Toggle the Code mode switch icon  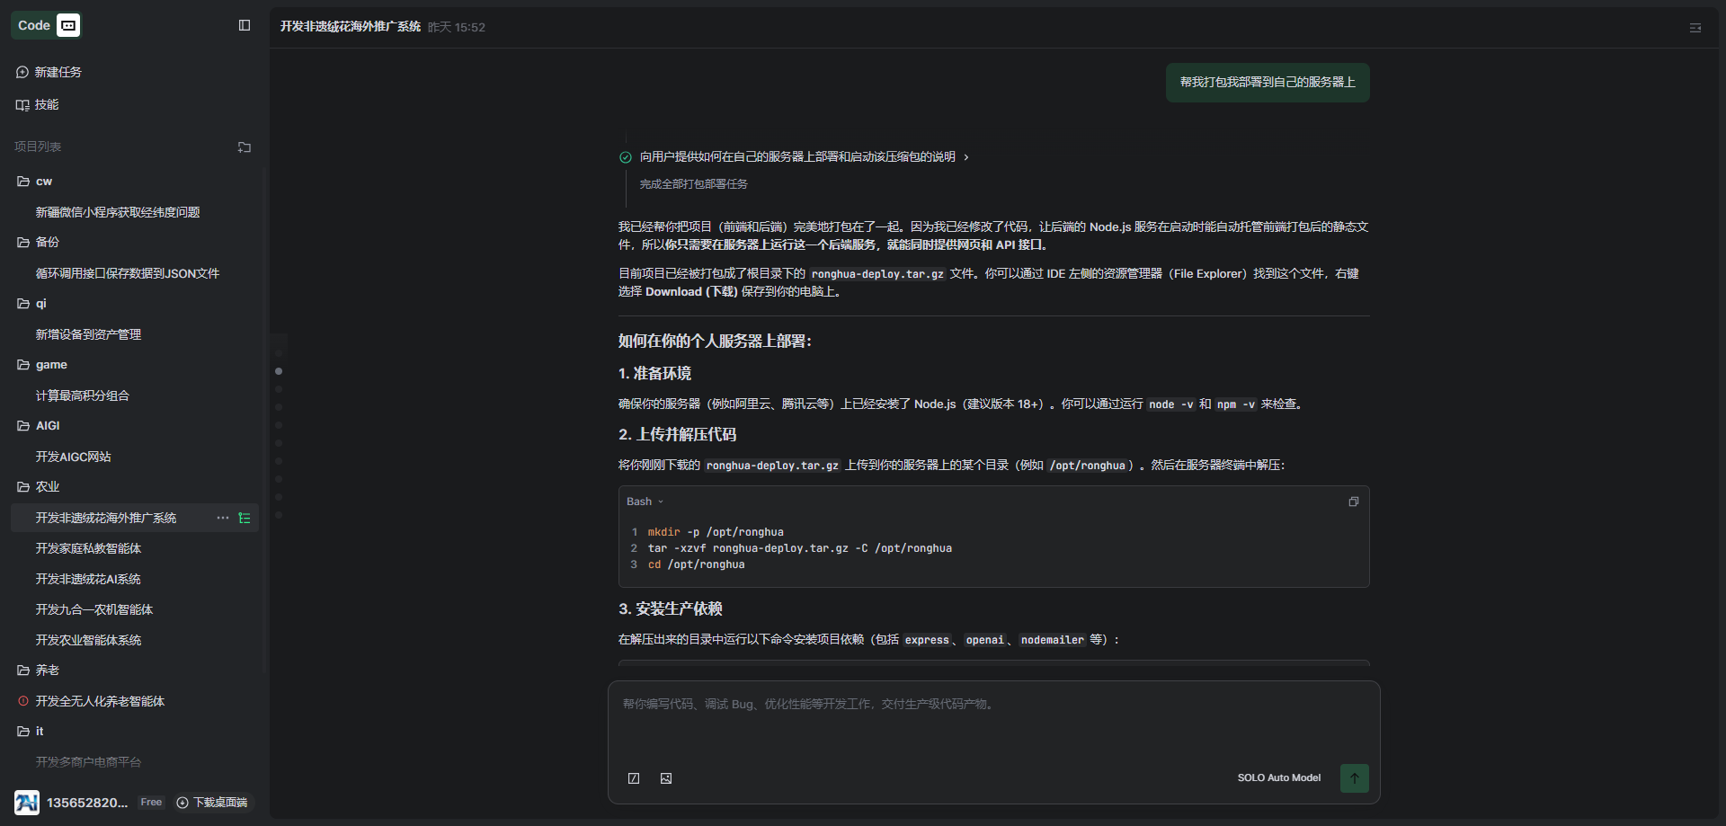click(68, 25)
